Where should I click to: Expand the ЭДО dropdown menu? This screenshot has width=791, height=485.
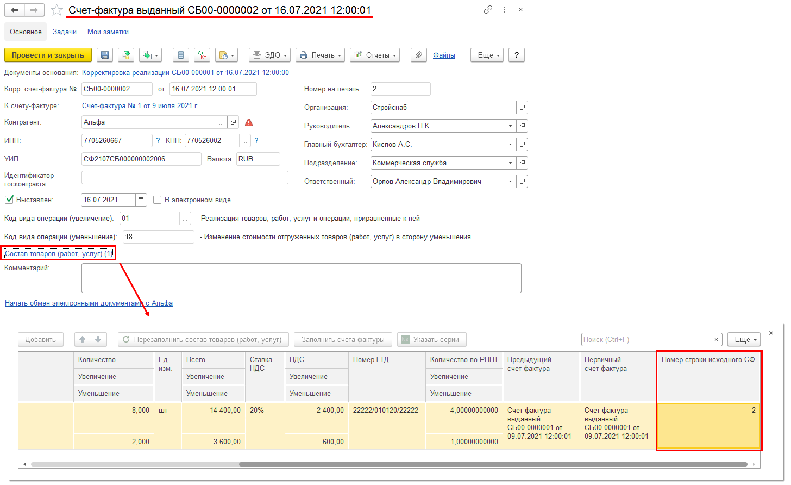pos(270,55)
